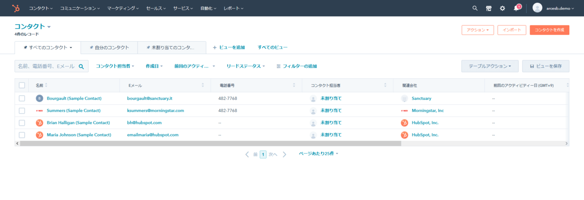584x200 pixels.
Task: Open the ページあたり25件 page size dropdown
Action: pyautogui.click(x=318, y=153)
